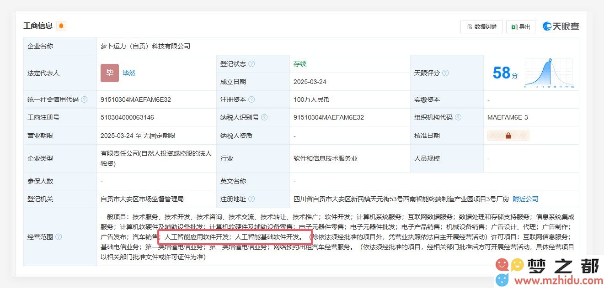Click the 数据纠错 button
The image size is (604, 288).
tap(481, 27)
